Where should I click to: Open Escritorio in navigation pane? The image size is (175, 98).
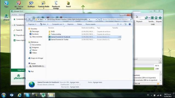[x=34, y=34]
